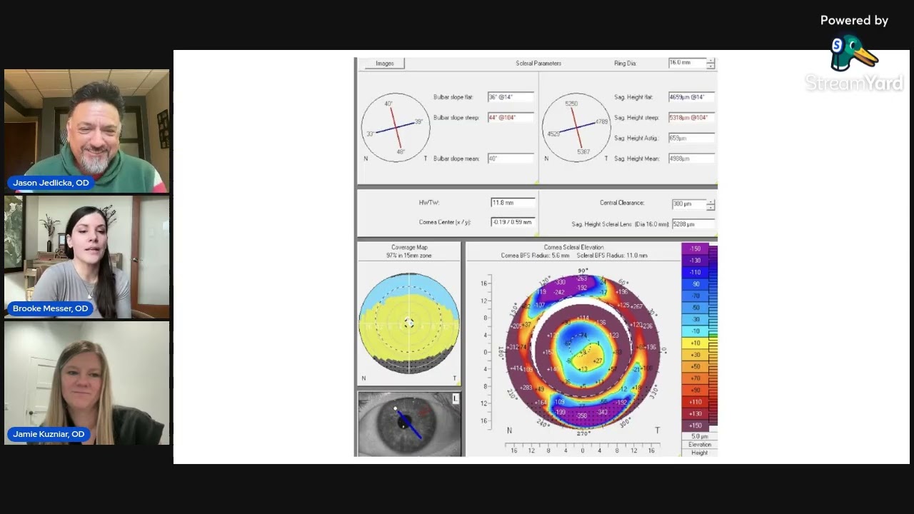Screen dimensions: 914x514
Task: Click the Jason Jedlicka, OD name tag
Action: pos(51,183)
